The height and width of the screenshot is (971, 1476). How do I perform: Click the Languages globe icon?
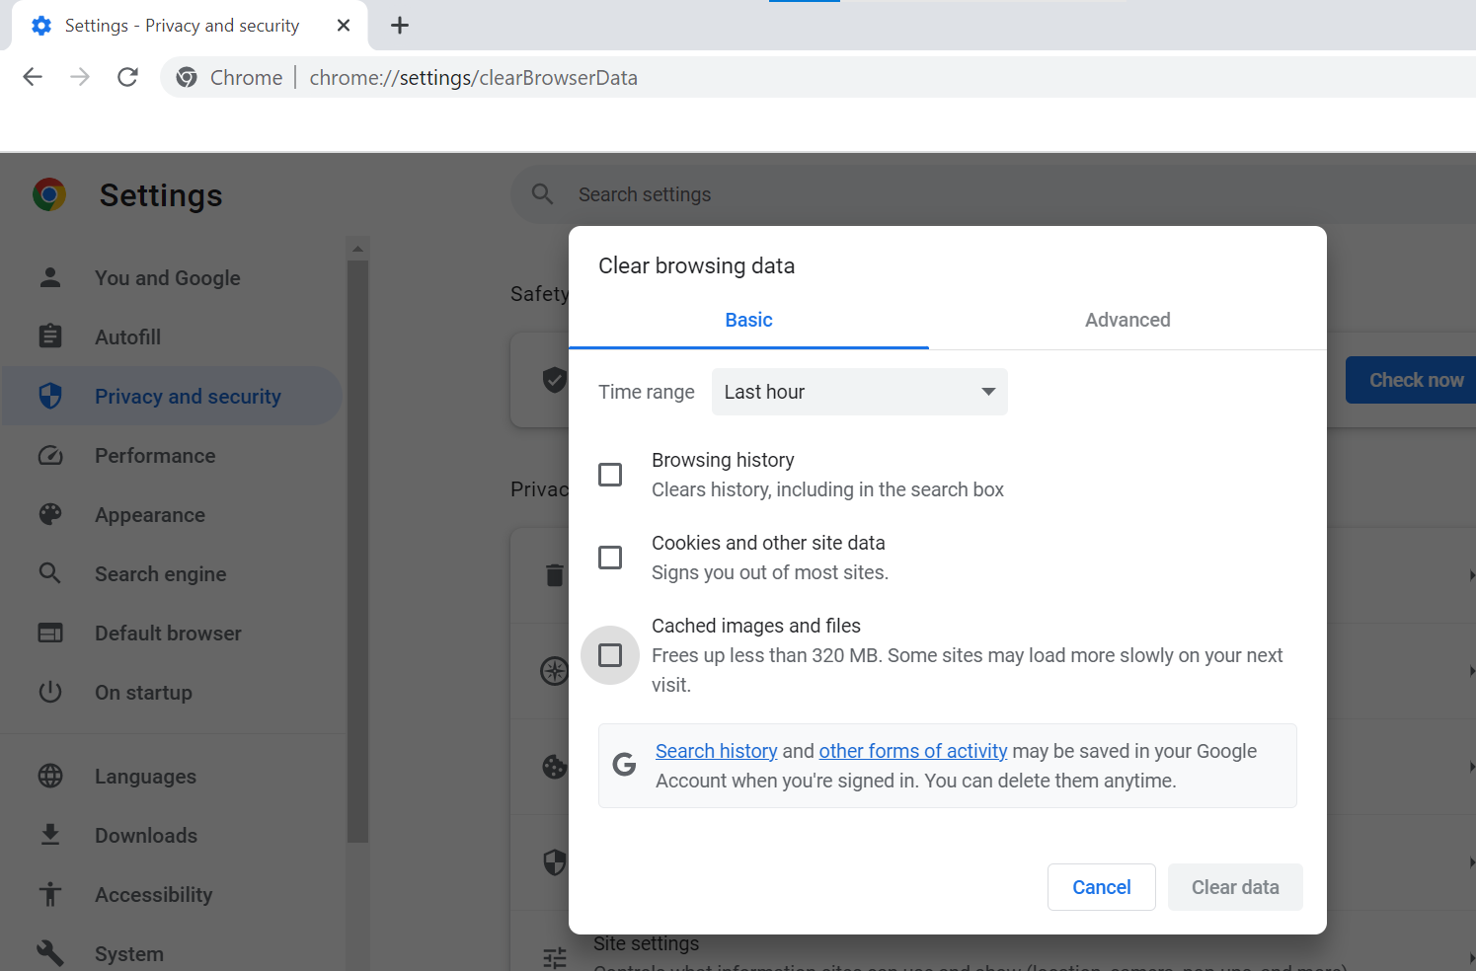tap(50, 777)
